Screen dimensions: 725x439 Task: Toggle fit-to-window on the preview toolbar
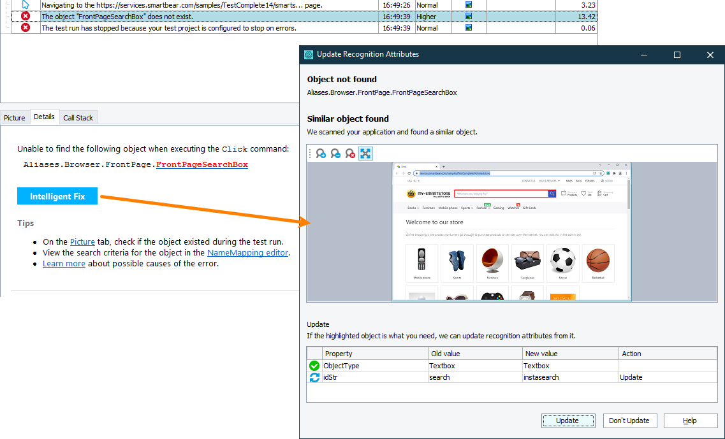365,154
